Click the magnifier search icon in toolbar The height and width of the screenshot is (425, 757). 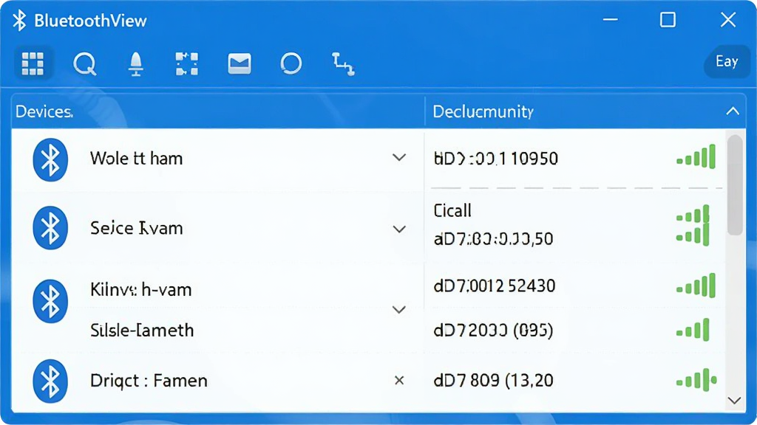[x=85, y=63]
